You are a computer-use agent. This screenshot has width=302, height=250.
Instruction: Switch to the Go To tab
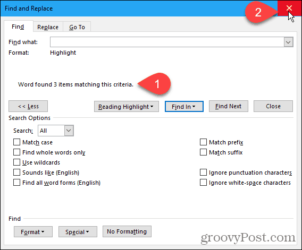point(77,27)
